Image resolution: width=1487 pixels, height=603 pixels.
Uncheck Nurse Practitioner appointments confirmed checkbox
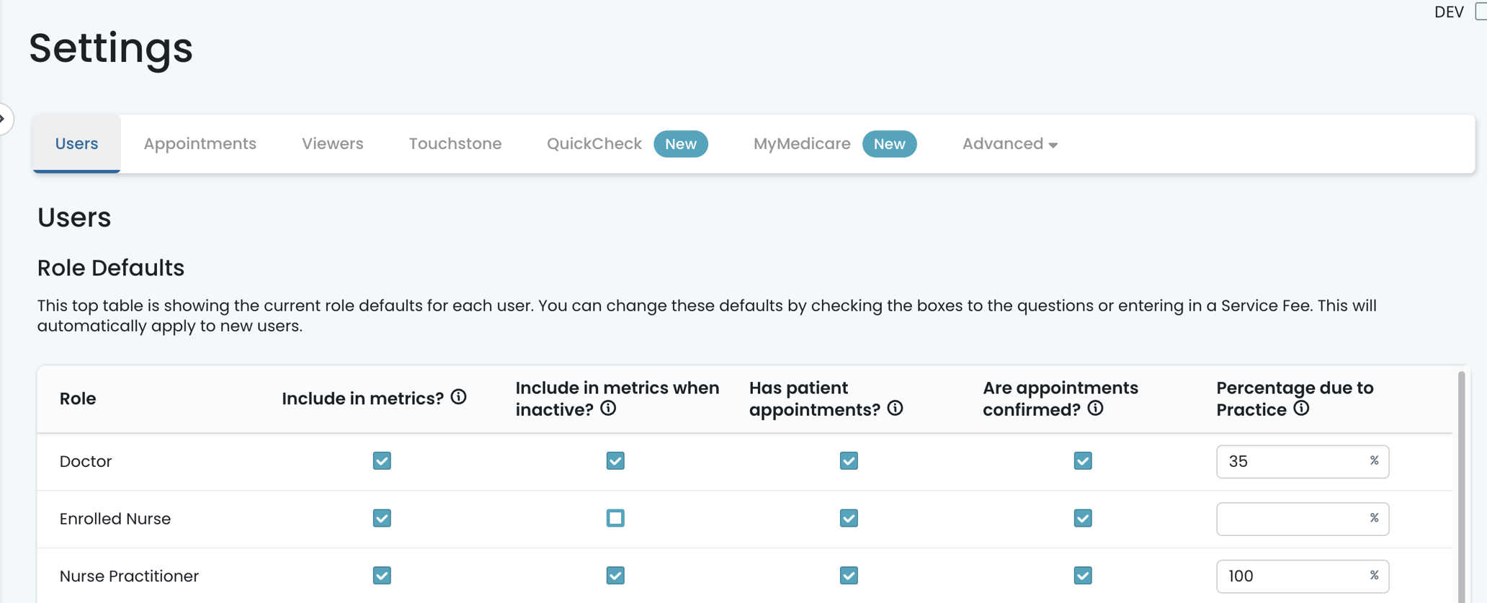click(x=1082, y=576)
